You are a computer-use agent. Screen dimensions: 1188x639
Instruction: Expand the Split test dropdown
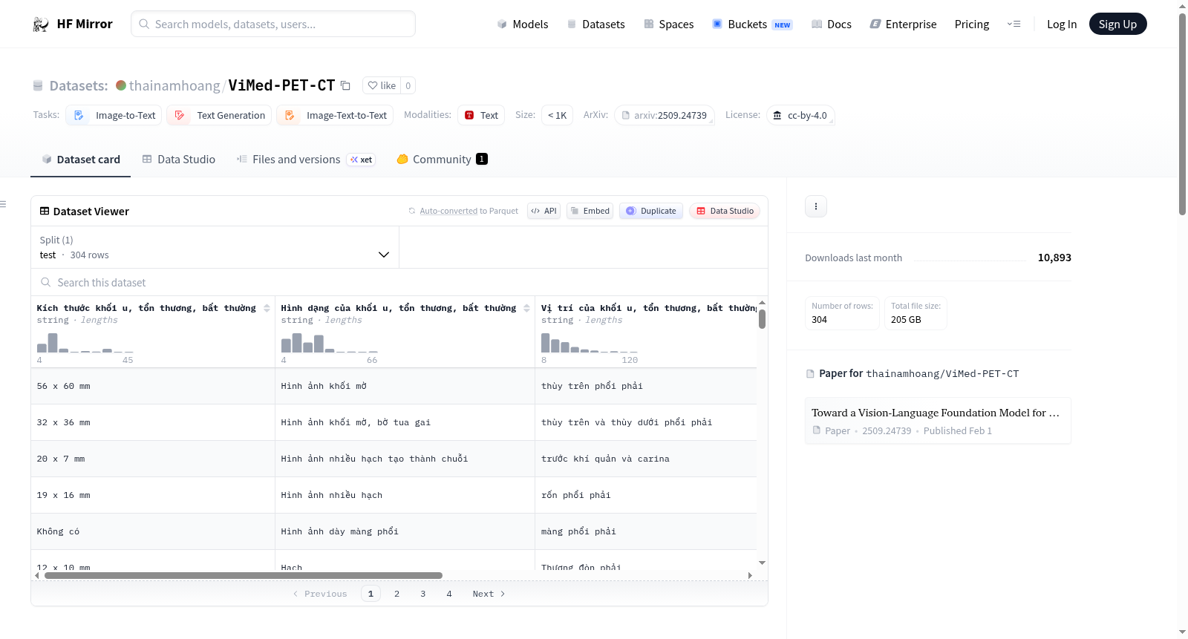click(x=215, y=247)
